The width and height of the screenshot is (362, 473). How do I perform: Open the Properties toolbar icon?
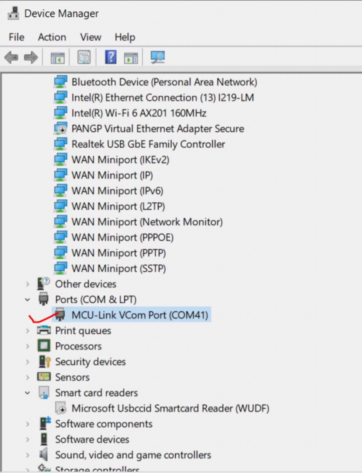click(84, 58)
